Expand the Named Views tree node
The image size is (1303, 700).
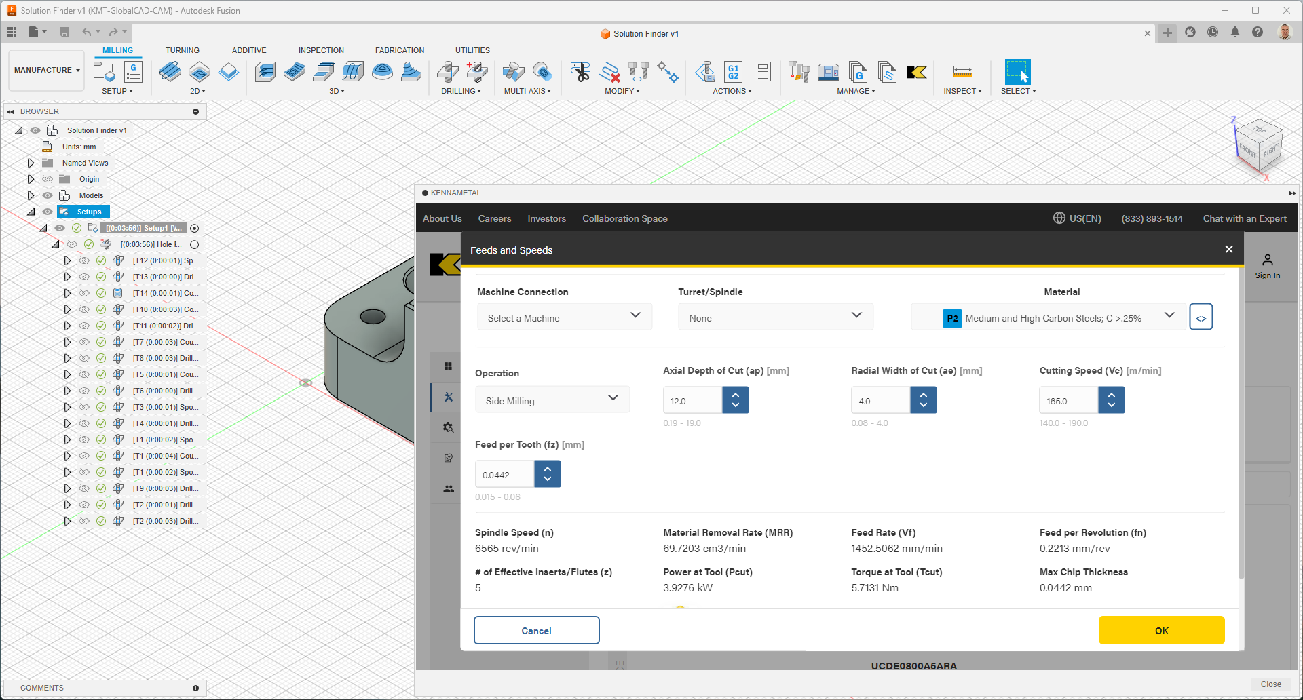31,163
